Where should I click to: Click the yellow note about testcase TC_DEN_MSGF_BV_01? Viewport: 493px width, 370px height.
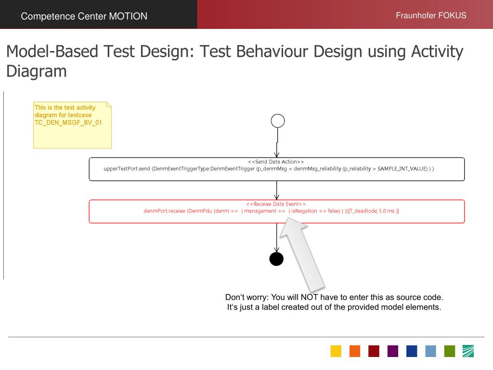pos(72,125)
